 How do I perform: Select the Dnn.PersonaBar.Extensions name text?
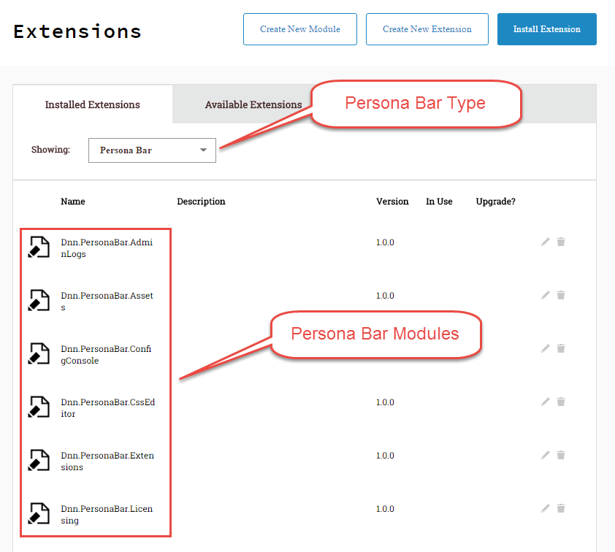click(x=107, y=461)
